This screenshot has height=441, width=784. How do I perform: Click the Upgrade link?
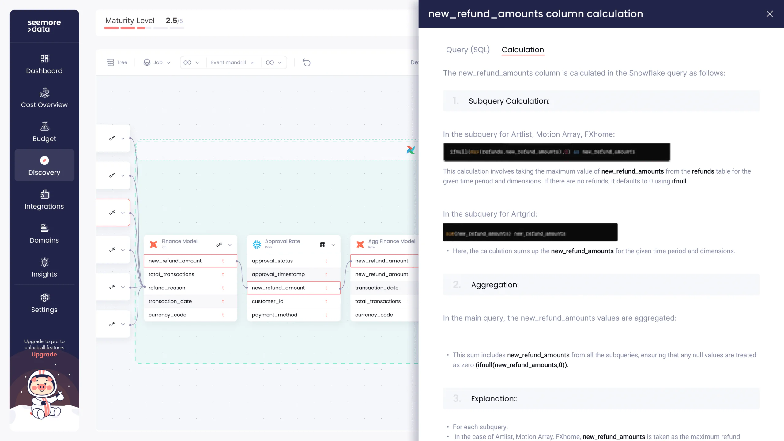44,354
